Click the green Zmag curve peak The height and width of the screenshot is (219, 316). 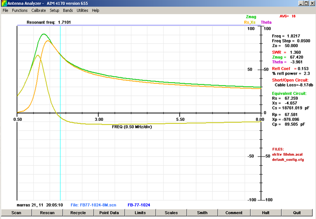(44, 34)
